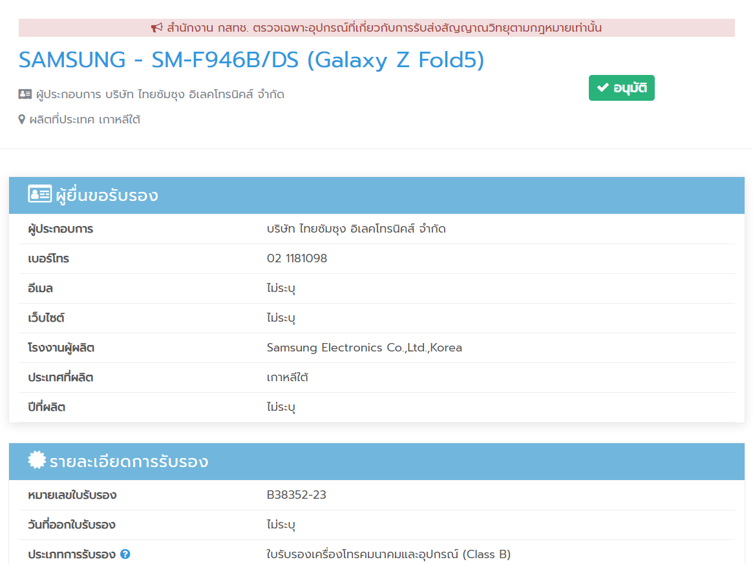Viewport: 753px width, 564px height.
Task: Click the เว็บไซต์ row label
Action: point(46,318)
